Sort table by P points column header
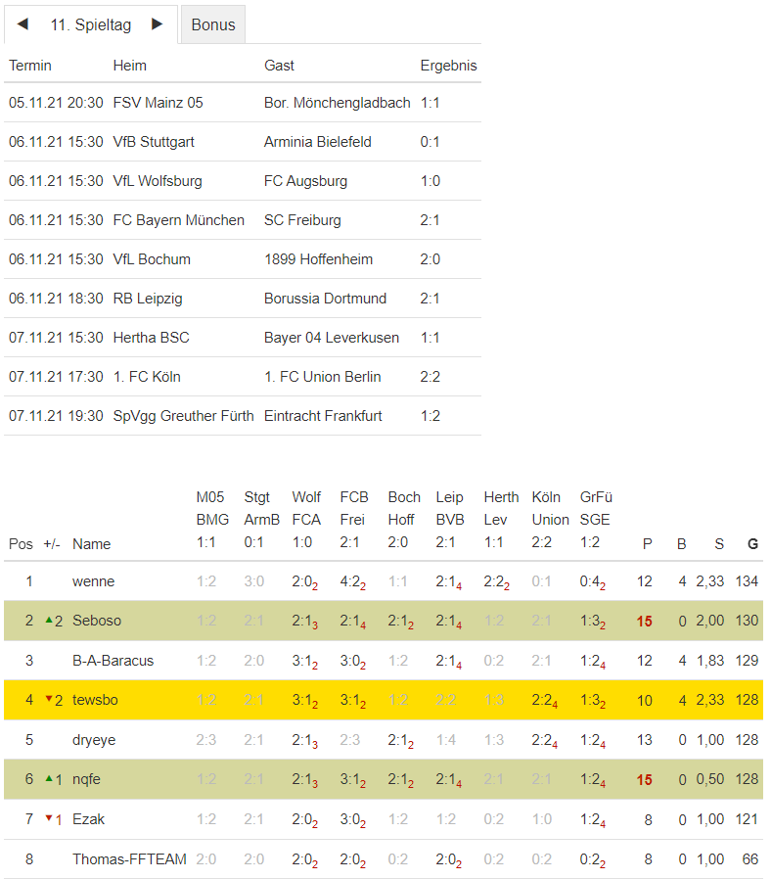 point(647,544)
